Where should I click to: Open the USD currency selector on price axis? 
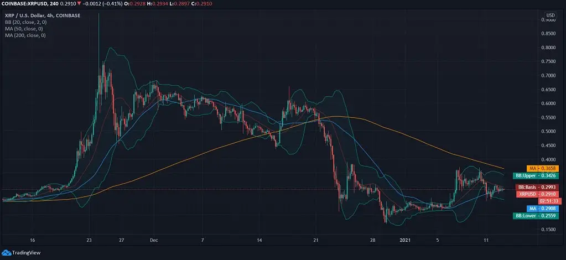pyautogui.click(x=550, y=15)
